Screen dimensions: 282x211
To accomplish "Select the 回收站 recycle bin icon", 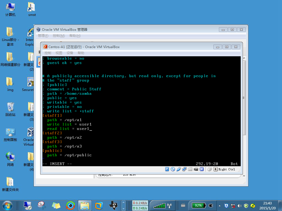I will 10,109.
